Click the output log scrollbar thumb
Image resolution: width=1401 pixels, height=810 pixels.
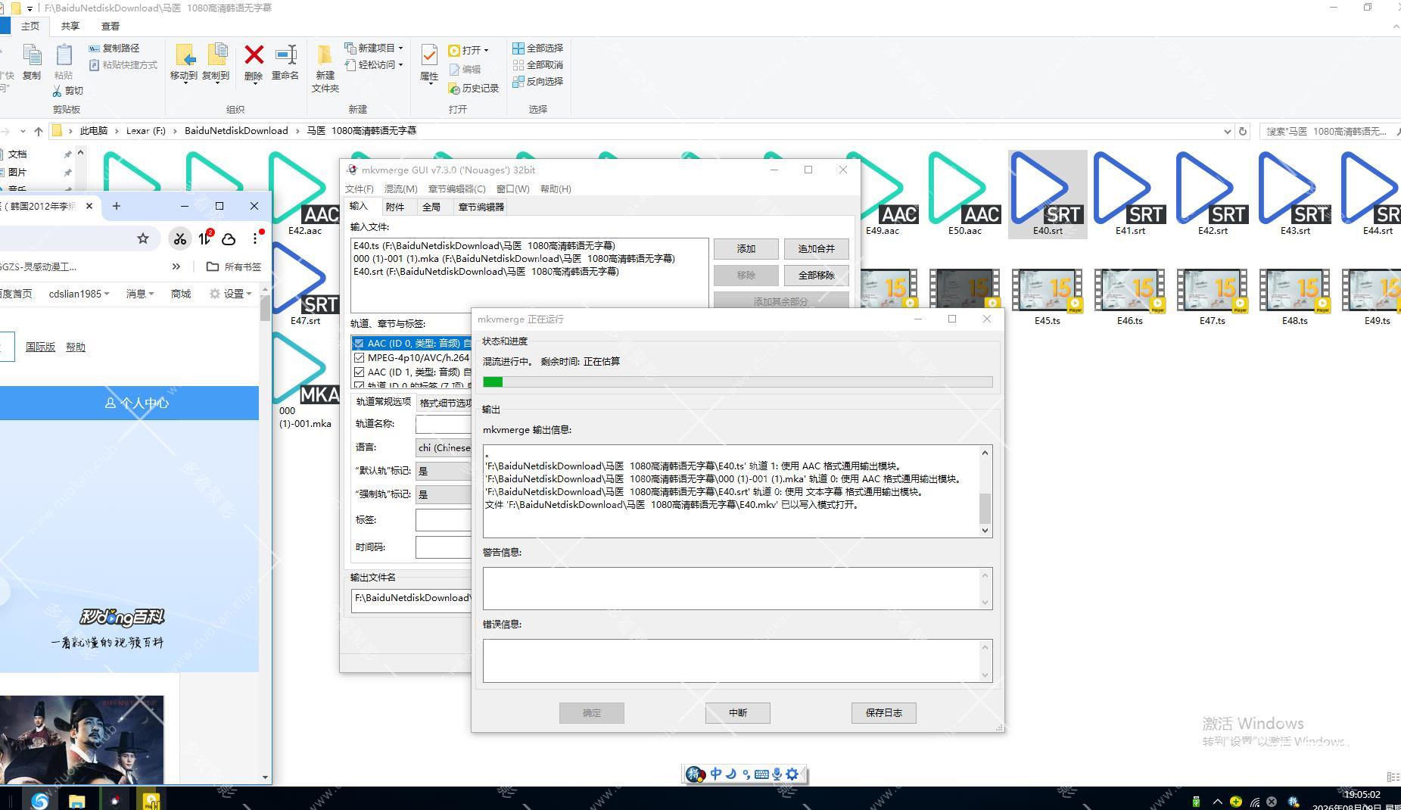[985, 509]
